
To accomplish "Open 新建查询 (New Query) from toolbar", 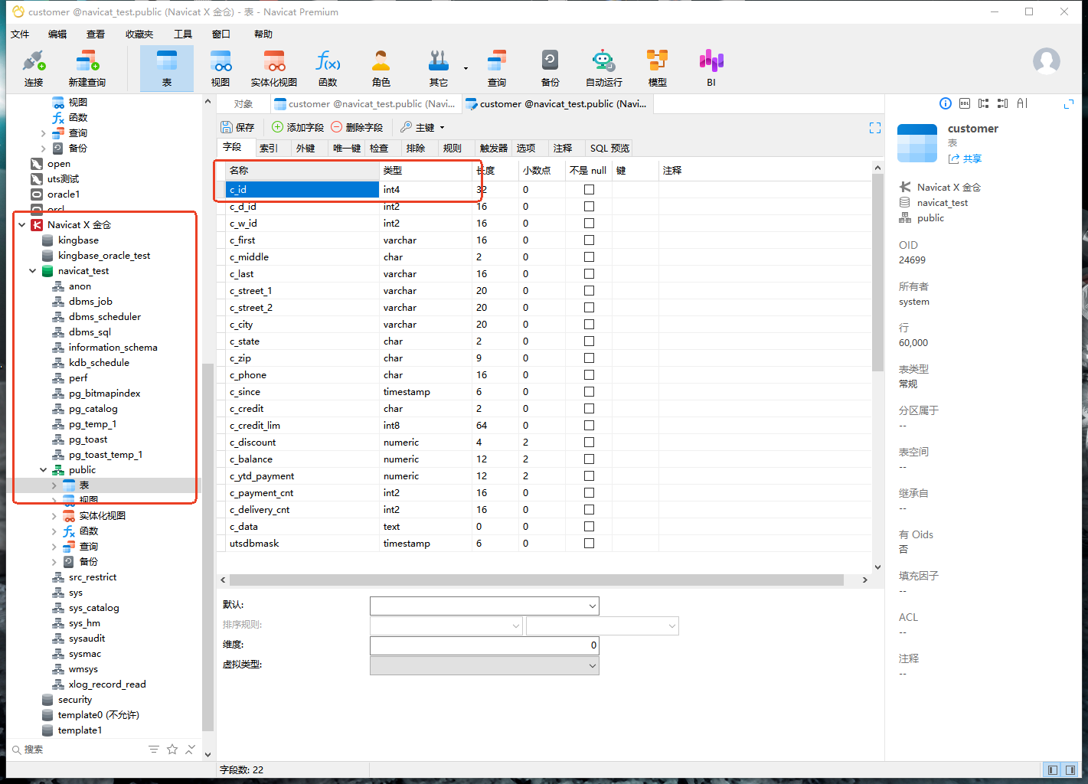I will [x=87, y=68].
